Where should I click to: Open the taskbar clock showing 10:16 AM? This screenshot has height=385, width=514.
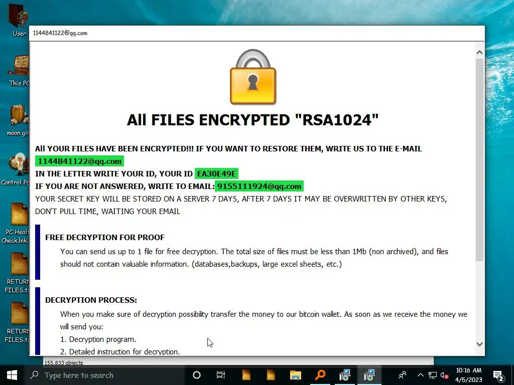[468, 375]
